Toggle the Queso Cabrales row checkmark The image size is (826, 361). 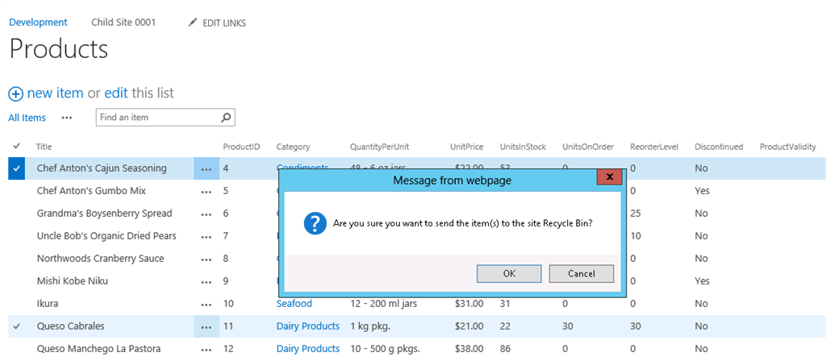17,326
